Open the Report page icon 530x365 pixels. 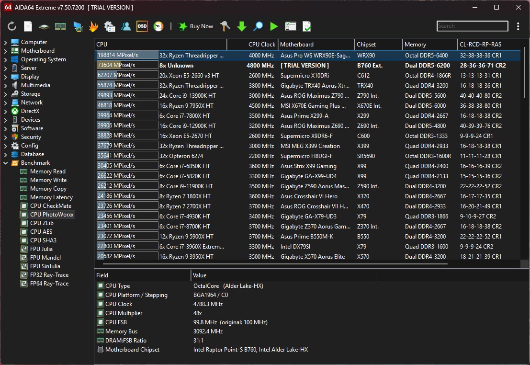[28, 26]
